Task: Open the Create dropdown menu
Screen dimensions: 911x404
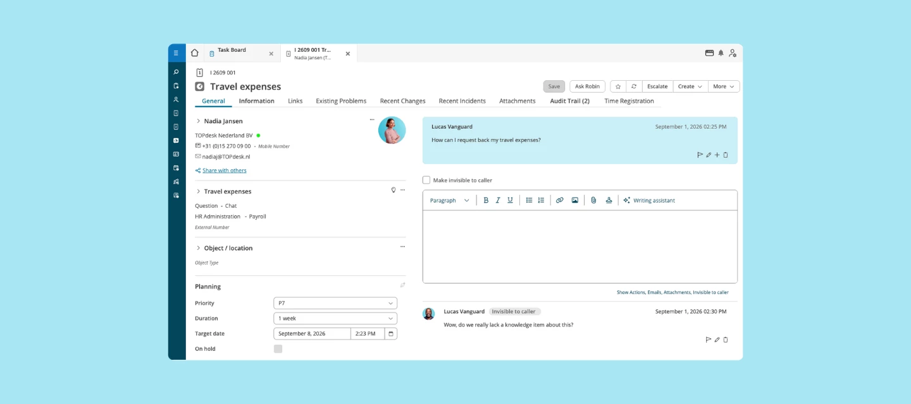Action: point(690,86)
